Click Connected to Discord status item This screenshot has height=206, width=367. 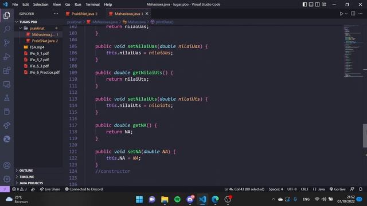click(84, 189)
